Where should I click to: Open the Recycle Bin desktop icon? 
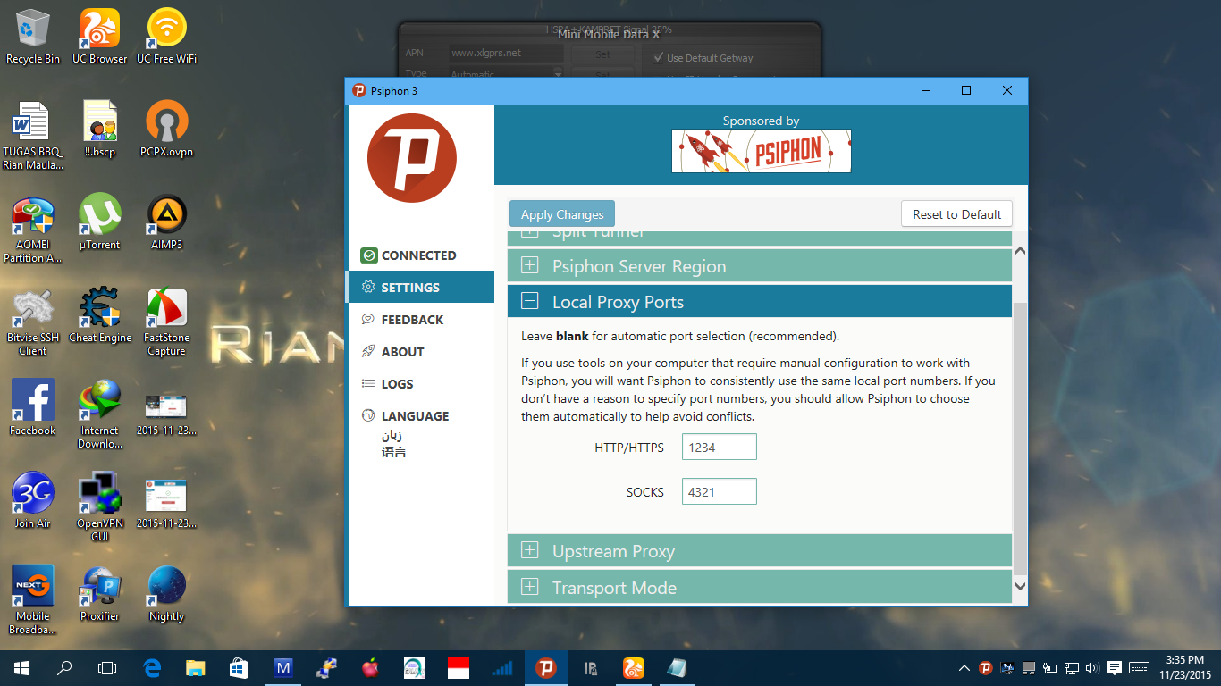(33, 37)
